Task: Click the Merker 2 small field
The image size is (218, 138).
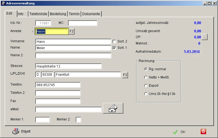Action: 78,120
